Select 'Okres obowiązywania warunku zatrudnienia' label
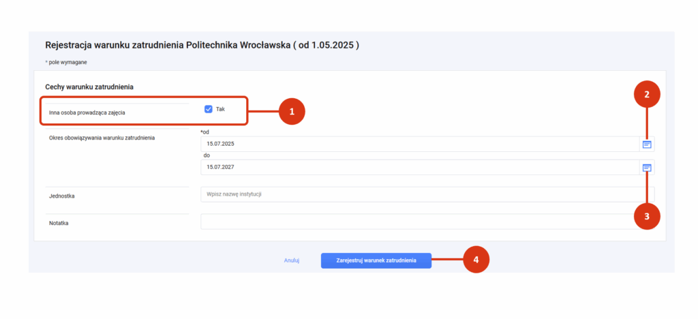 click(x=102, y=138)
